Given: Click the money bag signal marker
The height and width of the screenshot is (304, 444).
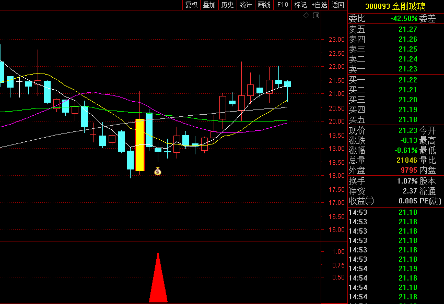Looking at the screenshot, I should point(158,171).
